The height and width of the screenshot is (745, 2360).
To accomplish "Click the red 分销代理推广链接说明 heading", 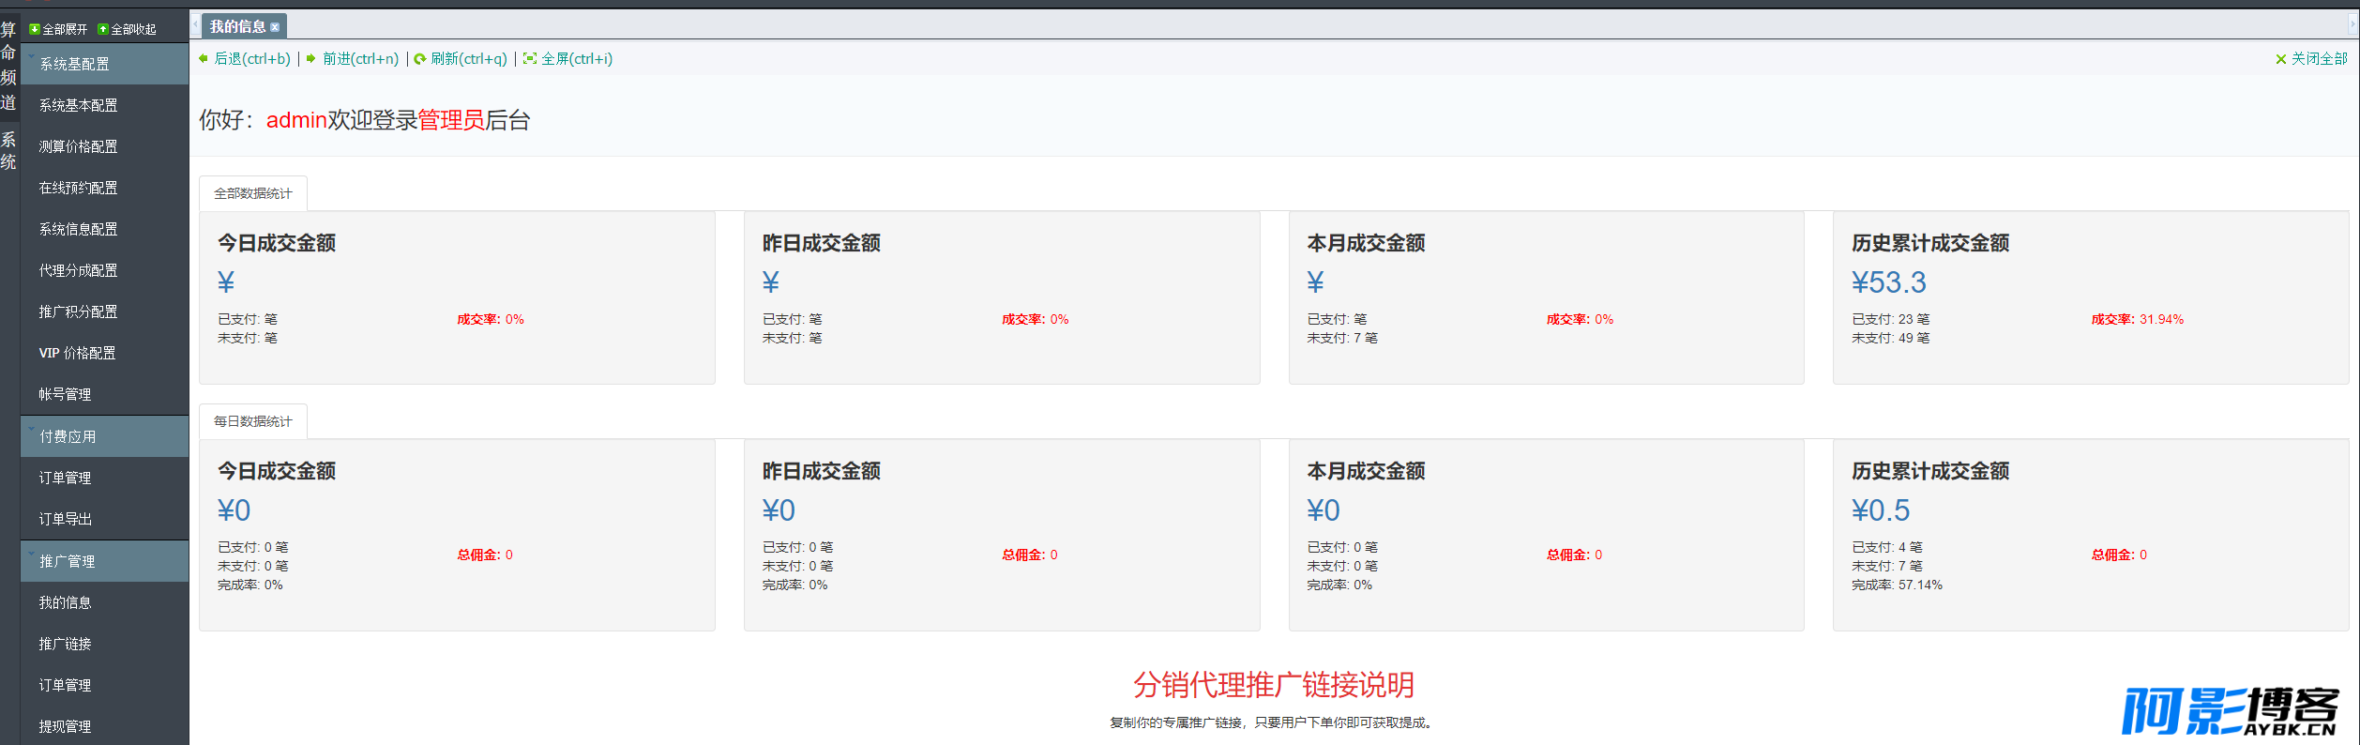I will click(x=1274, y=685).
